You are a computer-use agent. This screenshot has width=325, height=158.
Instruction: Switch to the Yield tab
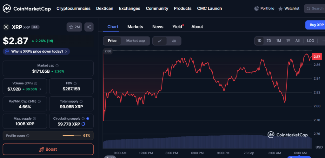click(x=177, y=27)
